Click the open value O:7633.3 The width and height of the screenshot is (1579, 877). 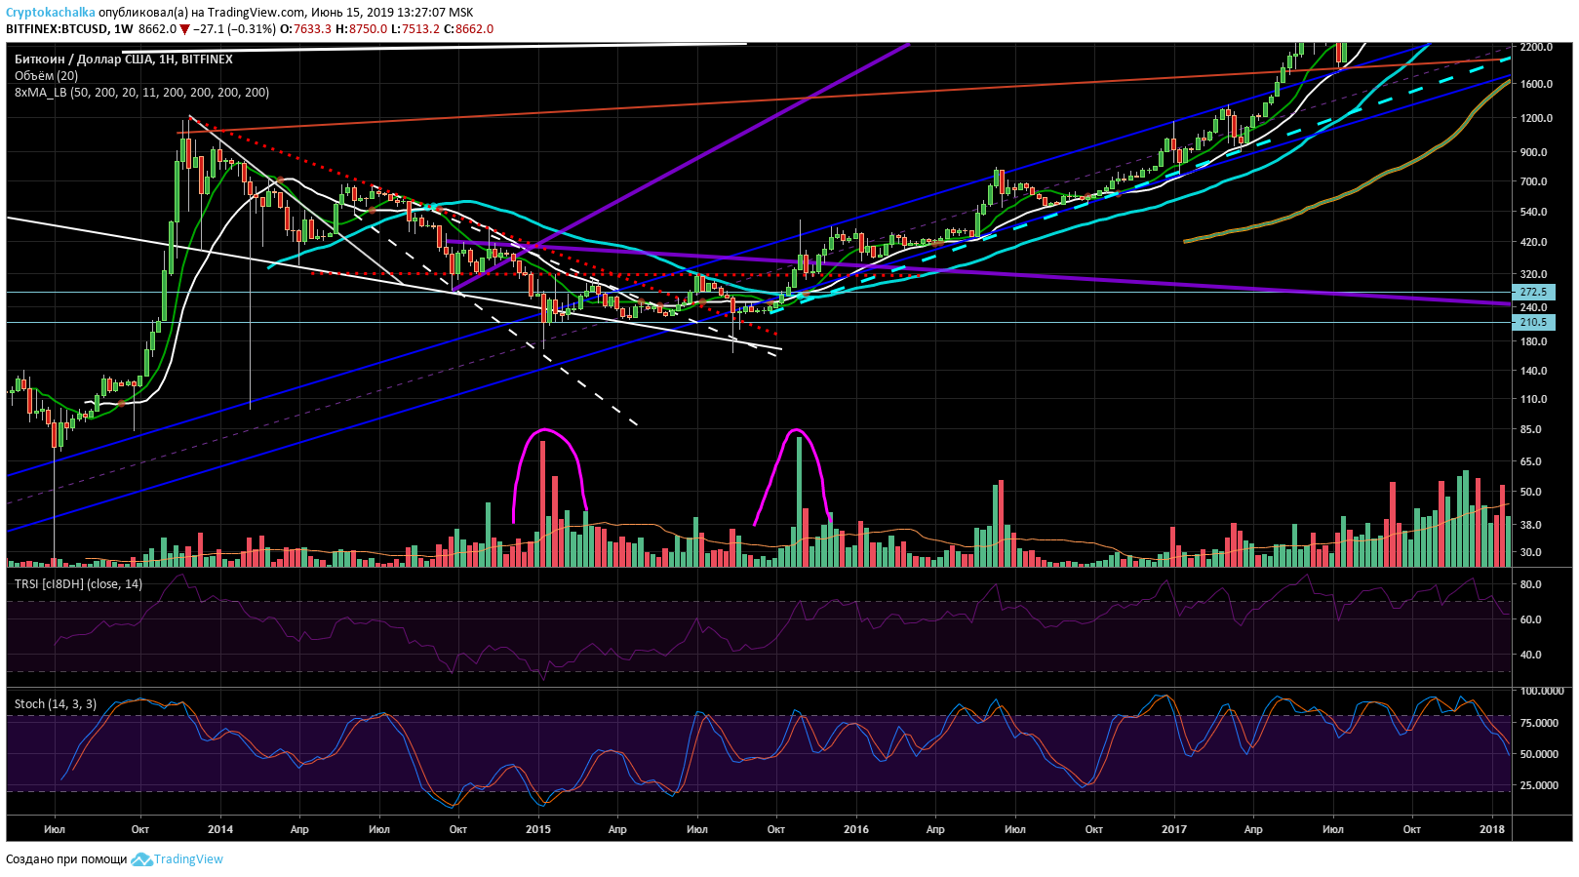pyautogui.click(x=305, y=29)
